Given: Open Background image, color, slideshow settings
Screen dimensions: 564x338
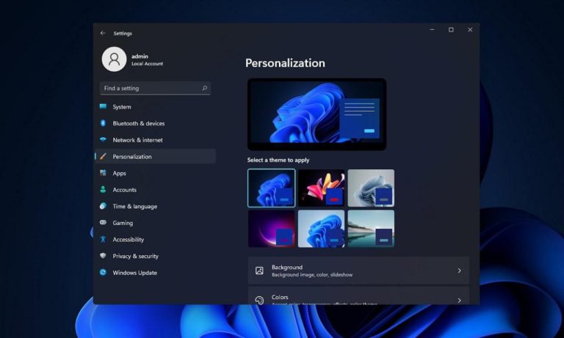Looking at the screenshot, I should pos(358,271).
